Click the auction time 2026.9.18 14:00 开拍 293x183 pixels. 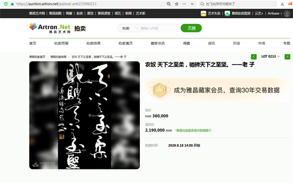point(184,146)
